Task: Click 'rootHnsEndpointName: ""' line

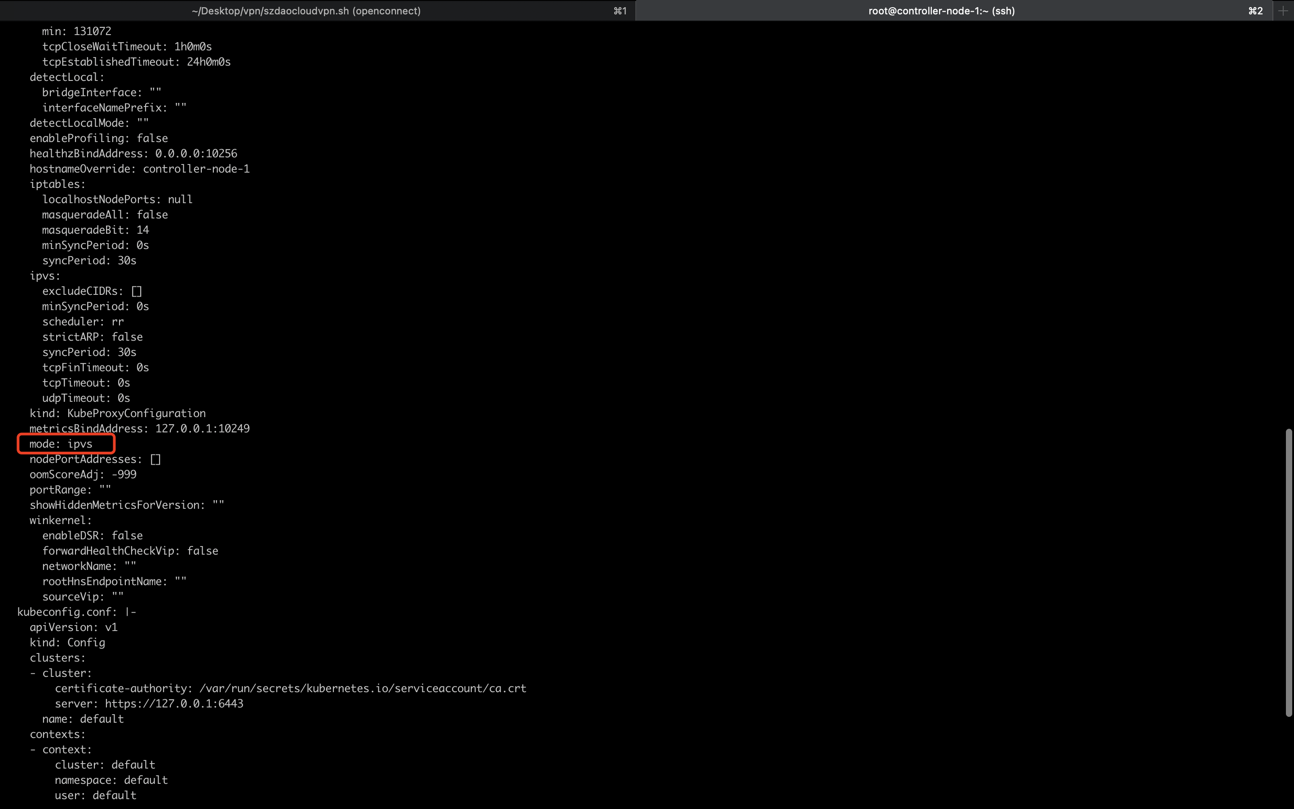Action: (115, 582)
